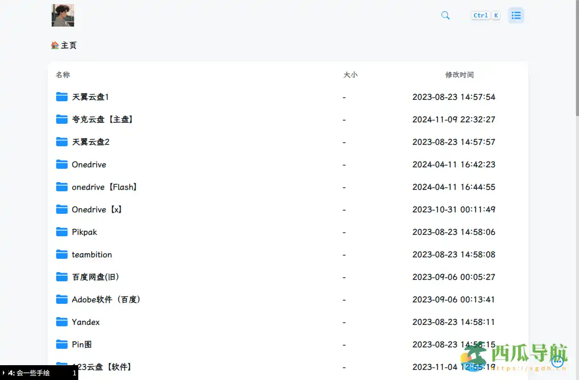Toggle the list view layout icon top right
Screen dimensions: 579x380
pyautogui.click(x=516, y=15)
